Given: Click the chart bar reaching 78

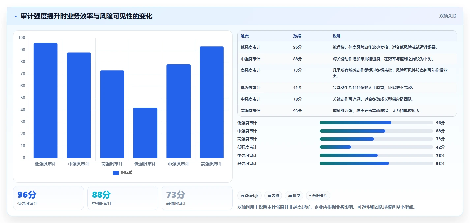Looking at the screenshot, I should (179, 111).
